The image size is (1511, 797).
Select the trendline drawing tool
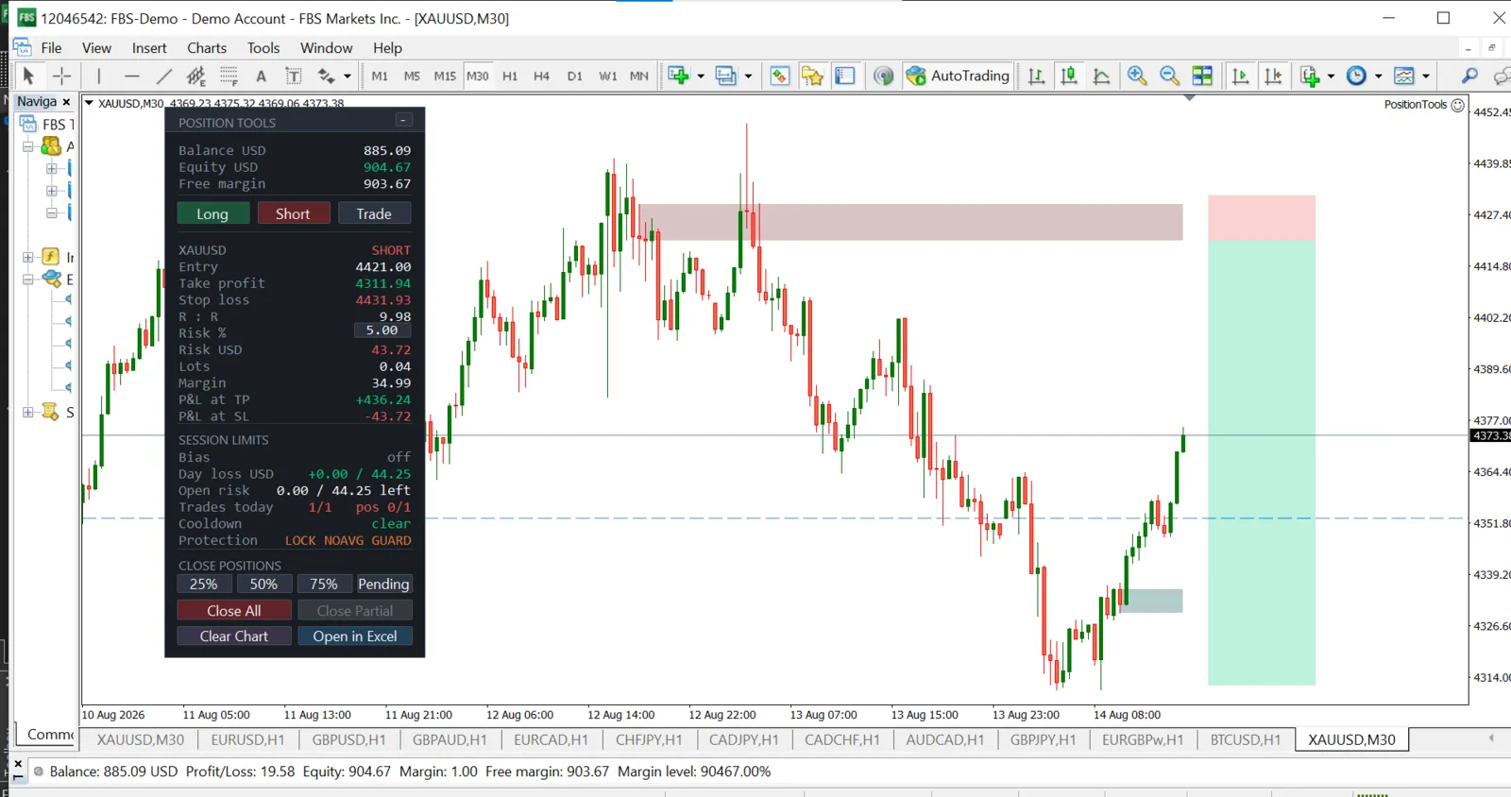pyautogui.click(x=163, y=76)
